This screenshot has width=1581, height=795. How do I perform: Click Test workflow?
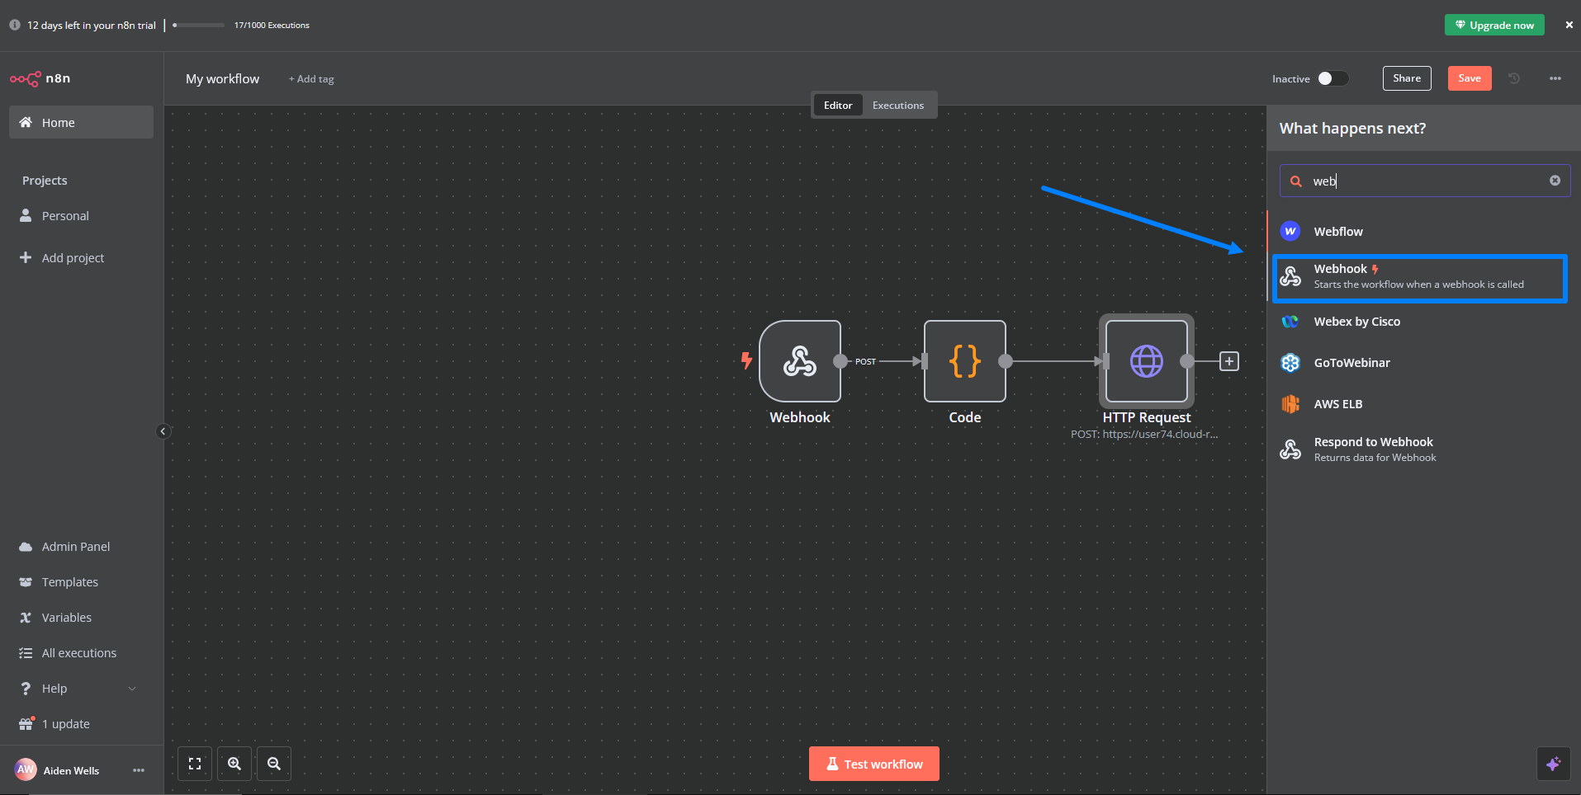874,764
